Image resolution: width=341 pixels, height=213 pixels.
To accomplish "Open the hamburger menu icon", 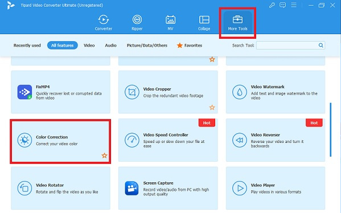I will (294, 5).
